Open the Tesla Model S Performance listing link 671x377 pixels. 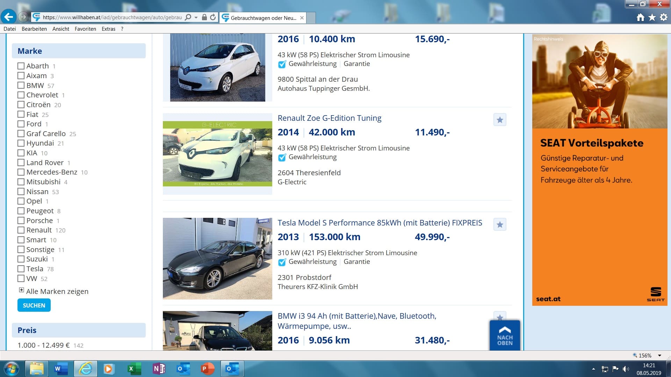pyautogui.click(x=380, y=223)
